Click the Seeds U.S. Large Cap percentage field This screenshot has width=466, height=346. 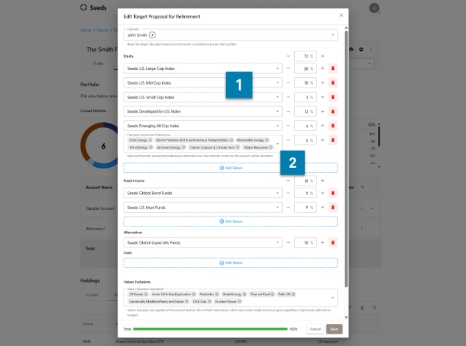305,68
